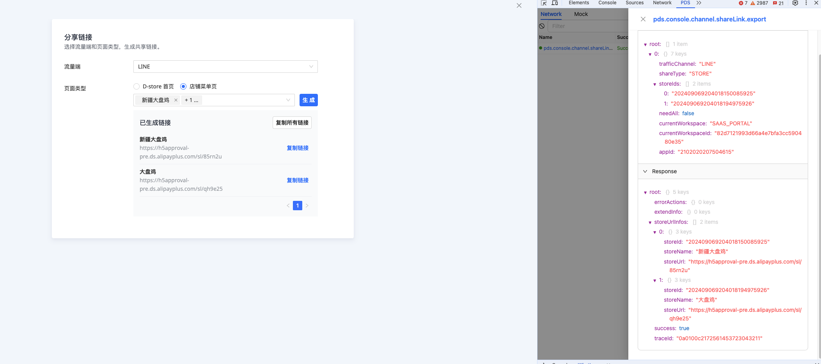Screen dimensions: 821x364
Task: Select the pds.console.channel.shareLink request row
Action: 583,48
